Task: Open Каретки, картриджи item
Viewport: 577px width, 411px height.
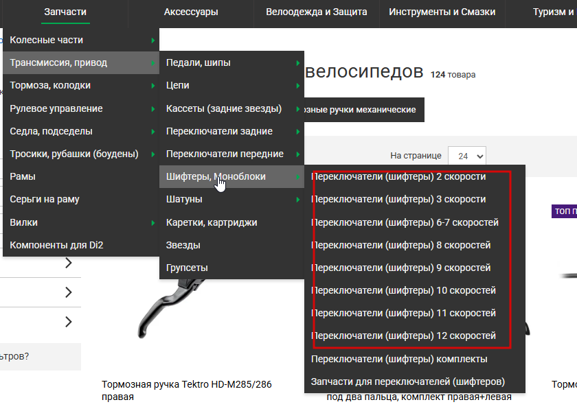Action: [x=232, y=222]
